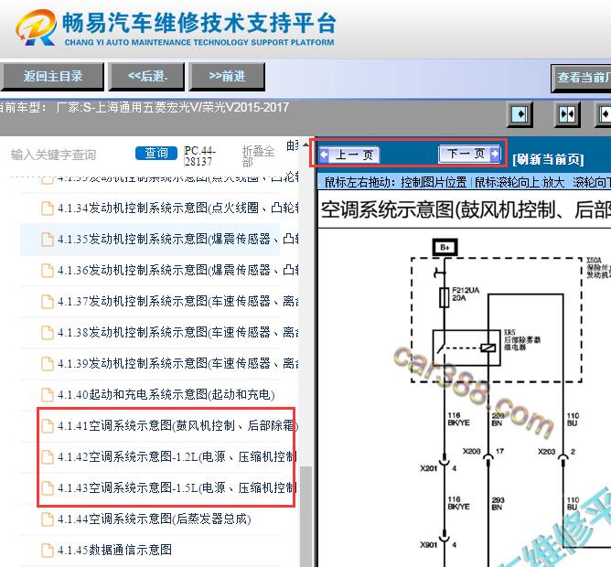The image size is (611, 567).
Task: Click document icon beside 4.1.37
Action: [48, 302]
